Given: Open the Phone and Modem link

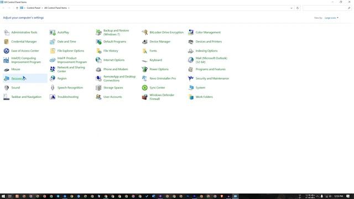Looking at the screenshot, I should (x=116, y=69).
